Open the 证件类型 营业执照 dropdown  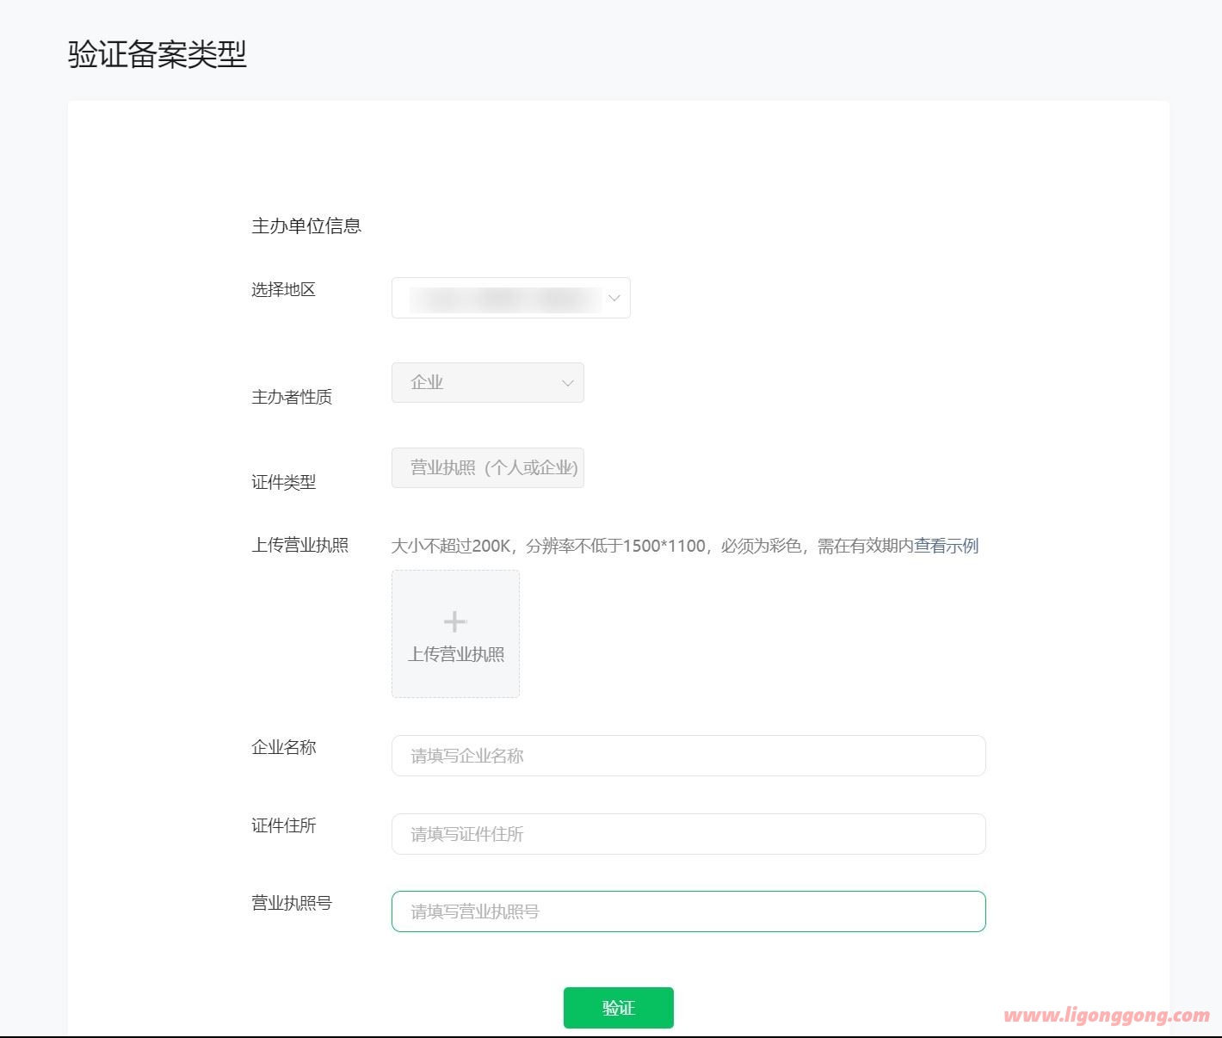tap(487, 467)
